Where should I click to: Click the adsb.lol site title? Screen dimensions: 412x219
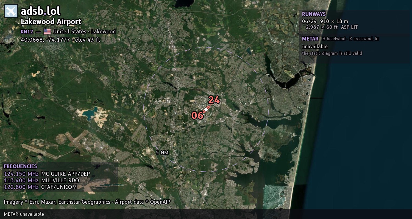point(41,11)
